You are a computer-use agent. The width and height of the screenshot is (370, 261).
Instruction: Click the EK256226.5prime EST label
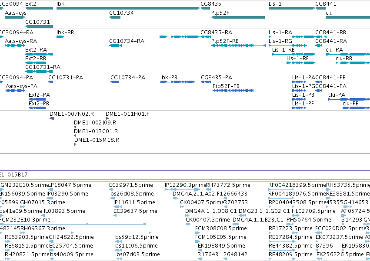click(340, 254)
